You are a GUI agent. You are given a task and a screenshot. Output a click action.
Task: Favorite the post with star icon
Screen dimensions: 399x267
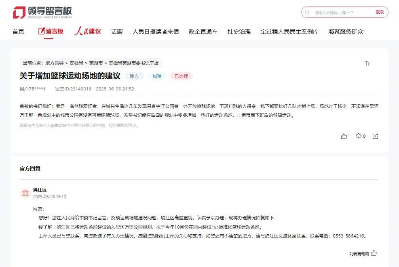(358, 136)
